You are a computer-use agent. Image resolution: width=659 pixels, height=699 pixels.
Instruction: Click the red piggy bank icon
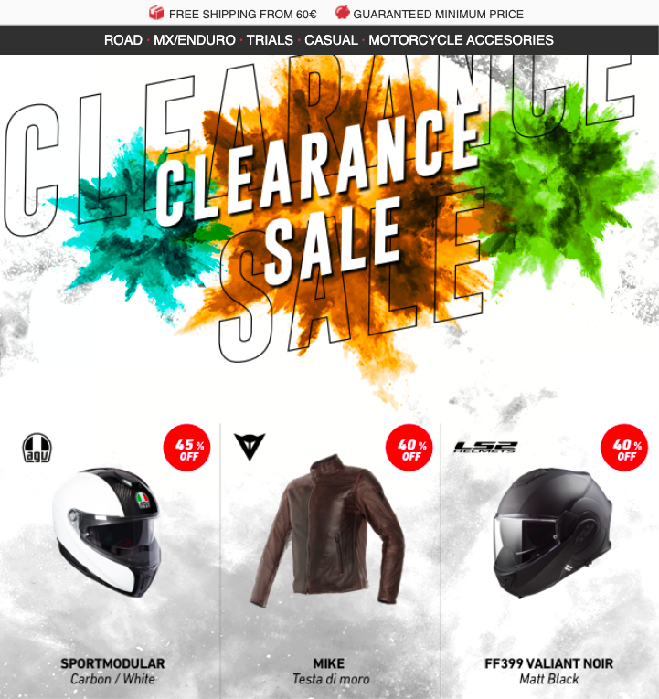pyautogui.click(x=342, y=13)
